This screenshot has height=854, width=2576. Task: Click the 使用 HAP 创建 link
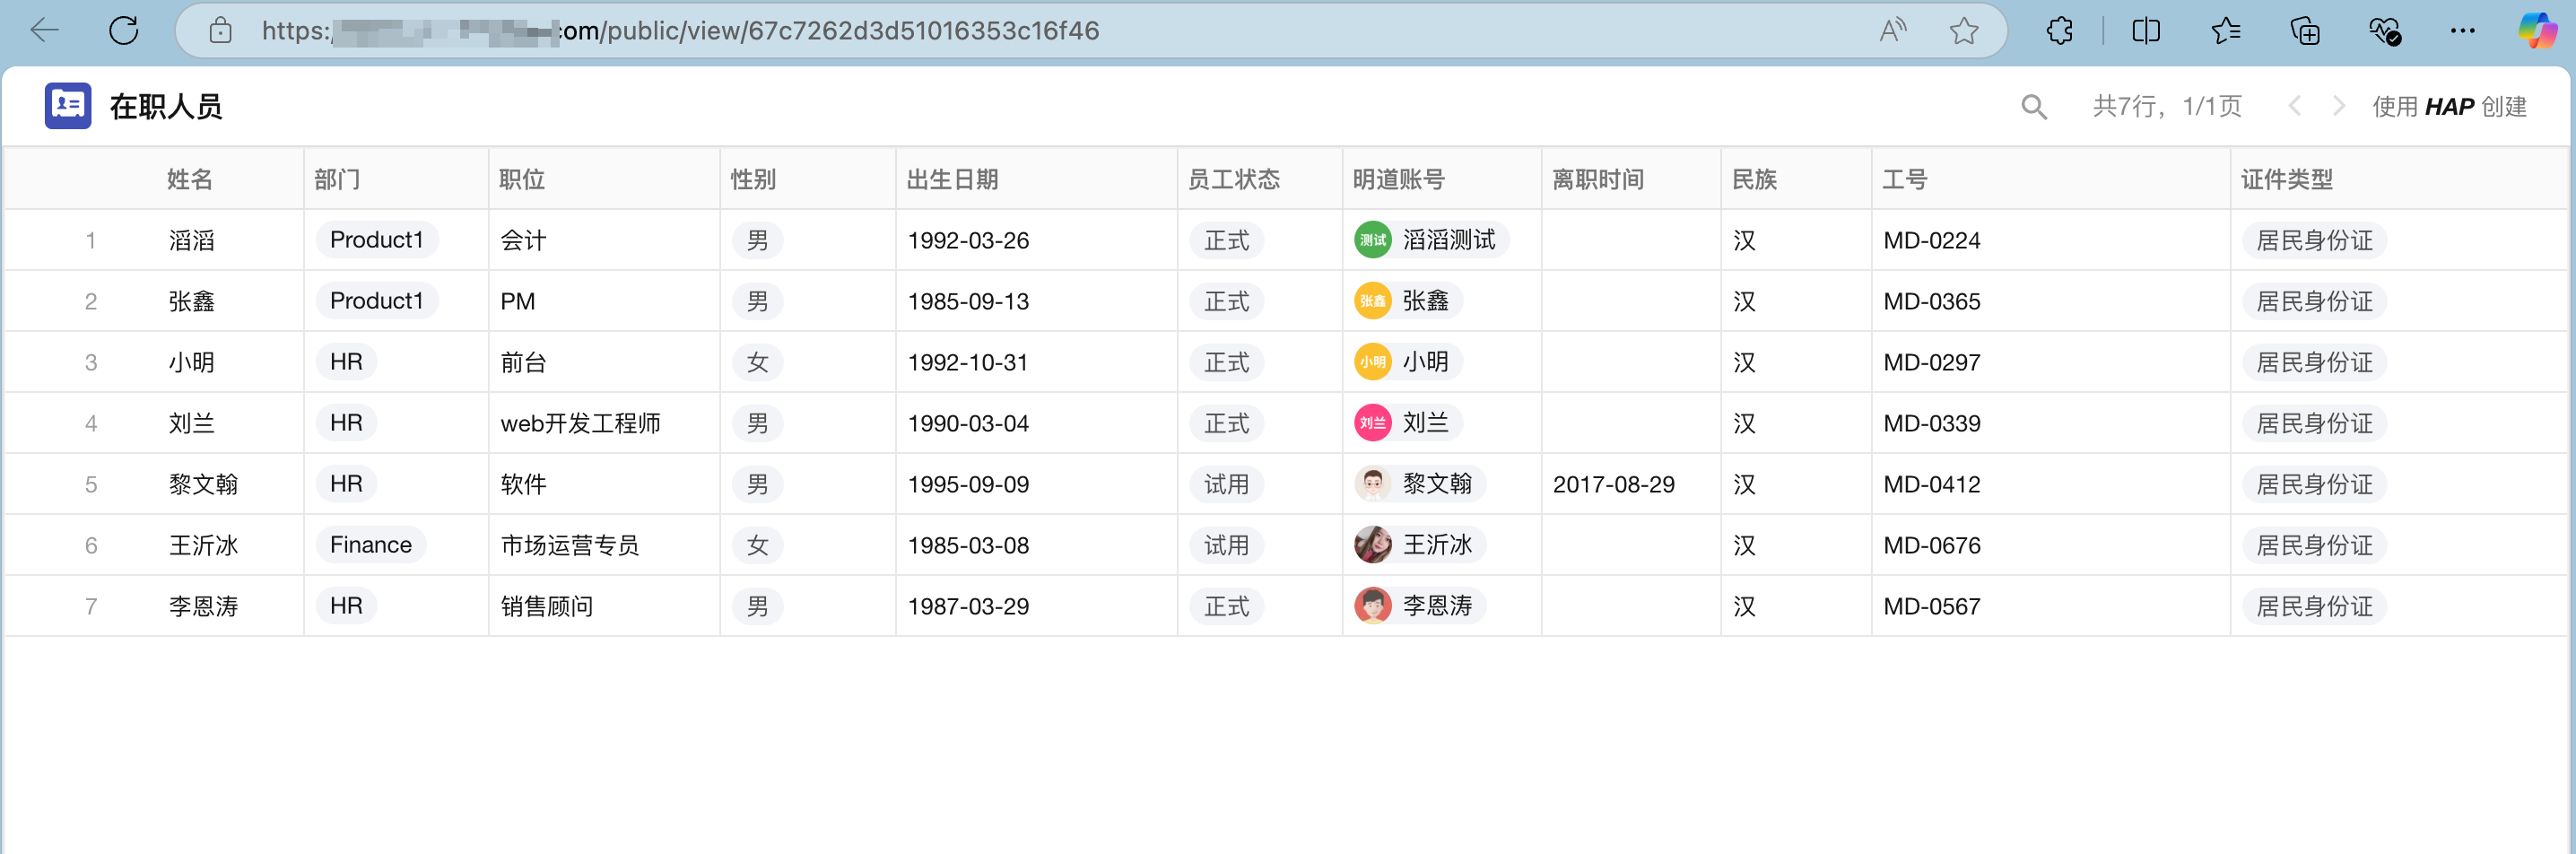(2449, 107)
